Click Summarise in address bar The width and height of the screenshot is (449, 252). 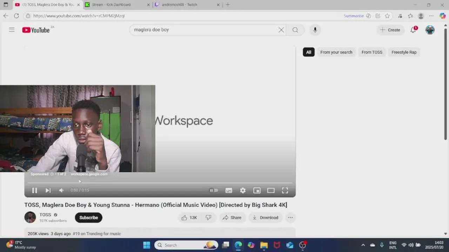pyautogui.click(x=354, y=16)
